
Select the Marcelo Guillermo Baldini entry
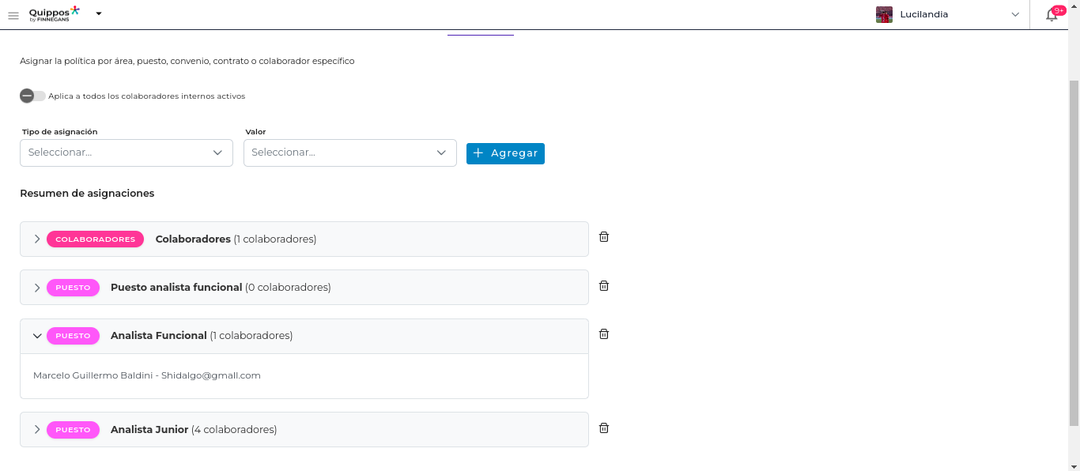[x=147, y=375]
